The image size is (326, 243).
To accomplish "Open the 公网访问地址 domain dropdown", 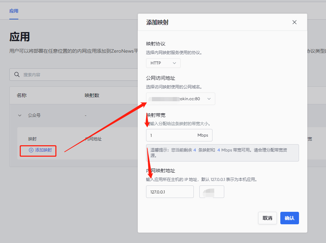I will [x=180, y=99].
